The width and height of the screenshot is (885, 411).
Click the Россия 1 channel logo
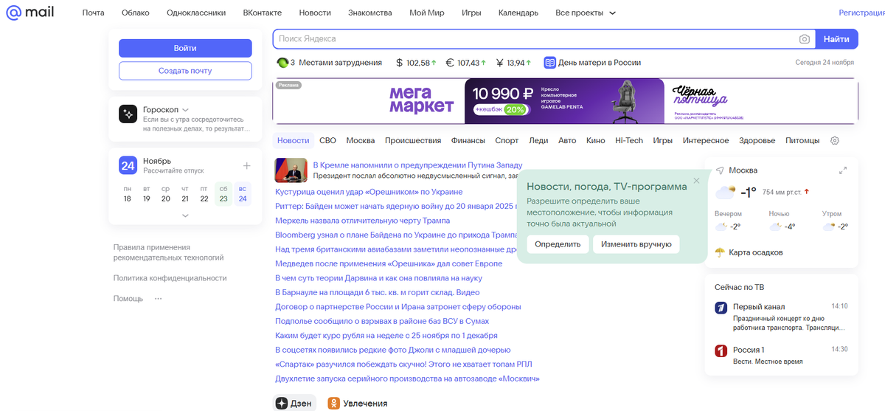721,351
